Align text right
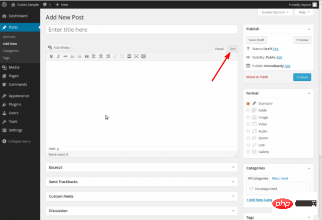322x220 pixels. [x=108, y=56]
